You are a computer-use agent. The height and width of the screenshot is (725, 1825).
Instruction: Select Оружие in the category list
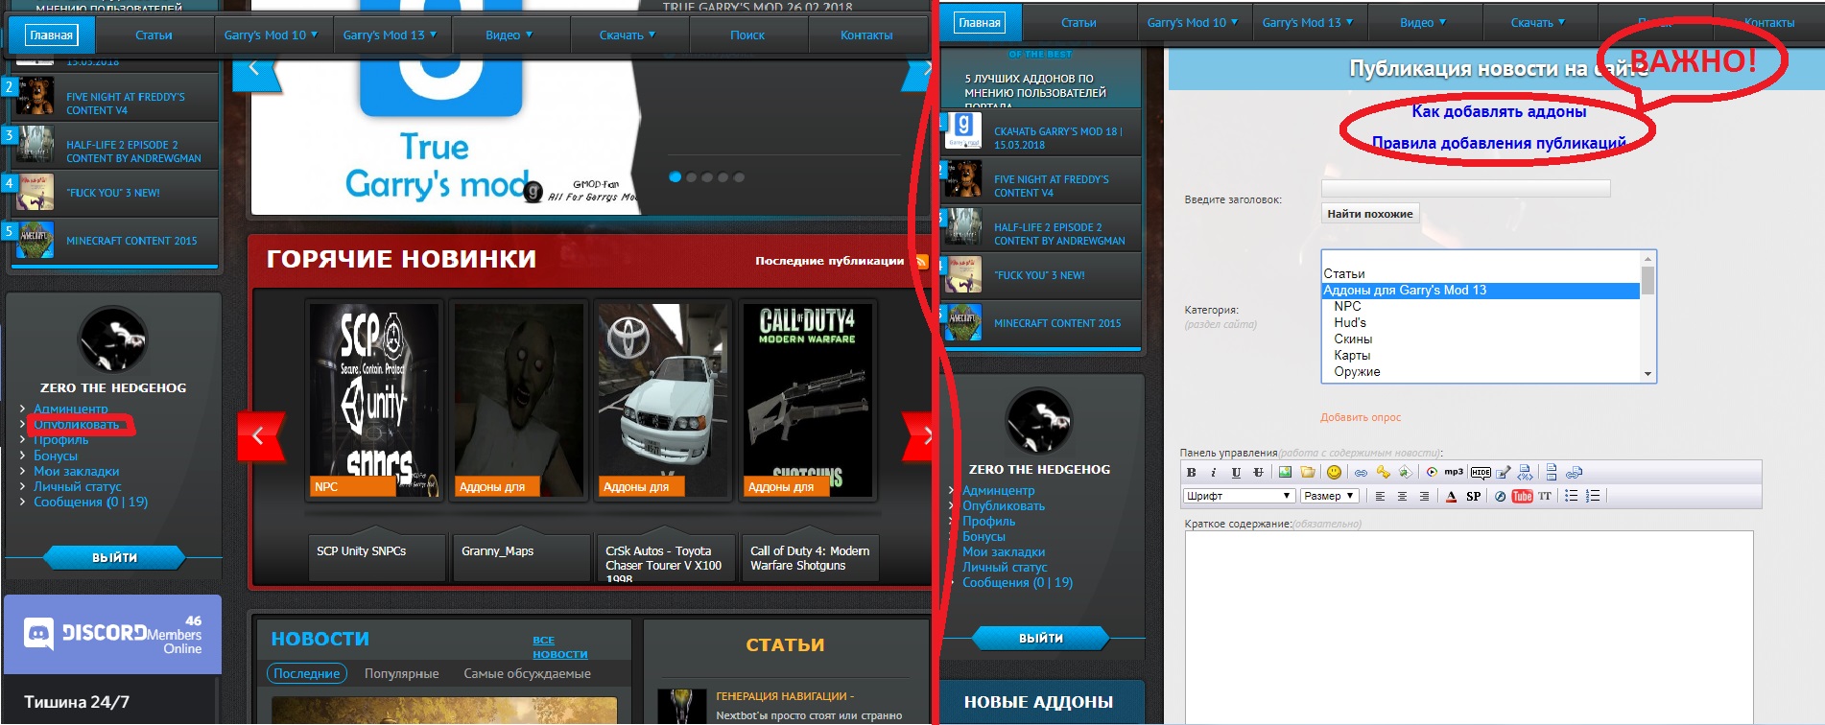(x=1481, y=372)
